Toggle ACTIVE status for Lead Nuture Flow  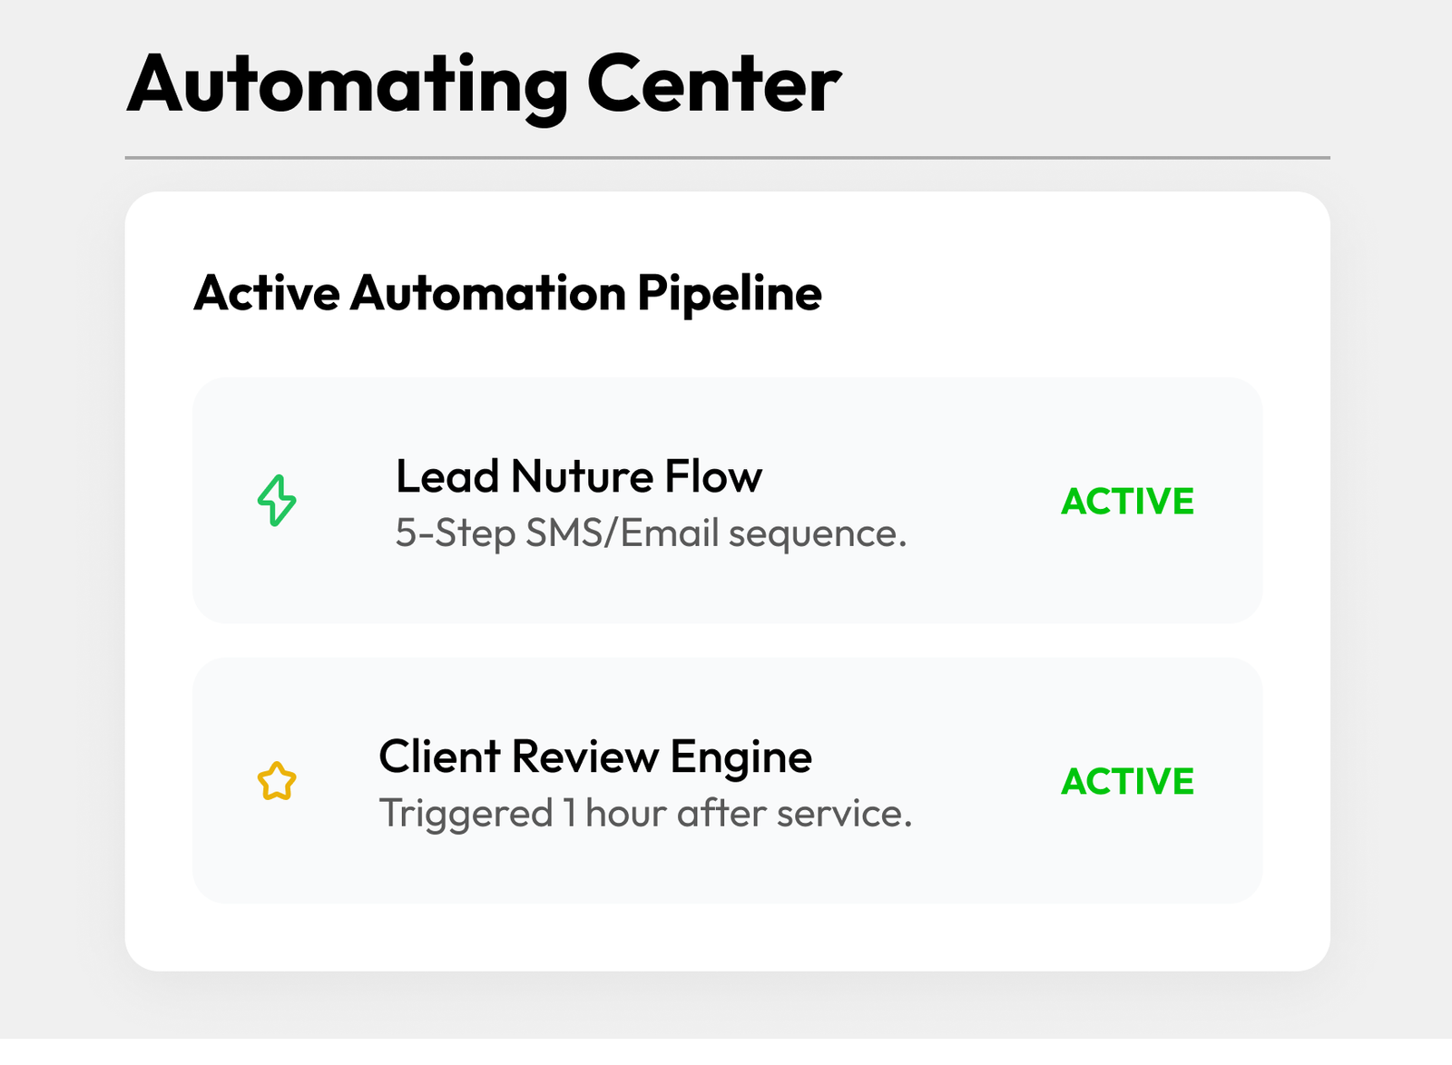1127,502
